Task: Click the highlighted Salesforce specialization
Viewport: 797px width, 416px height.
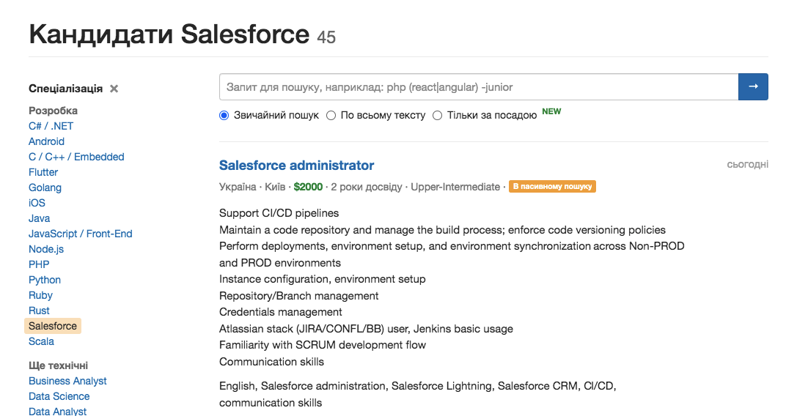Action: tap(52, 326)
